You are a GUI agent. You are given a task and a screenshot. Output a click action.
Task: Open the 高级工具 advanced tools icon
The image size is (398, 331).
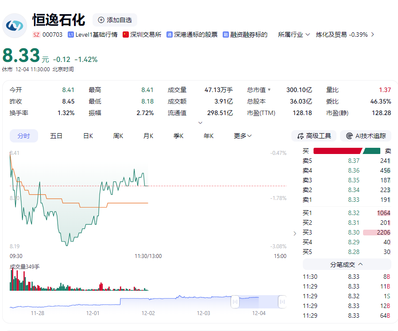[x=300, y=136]
